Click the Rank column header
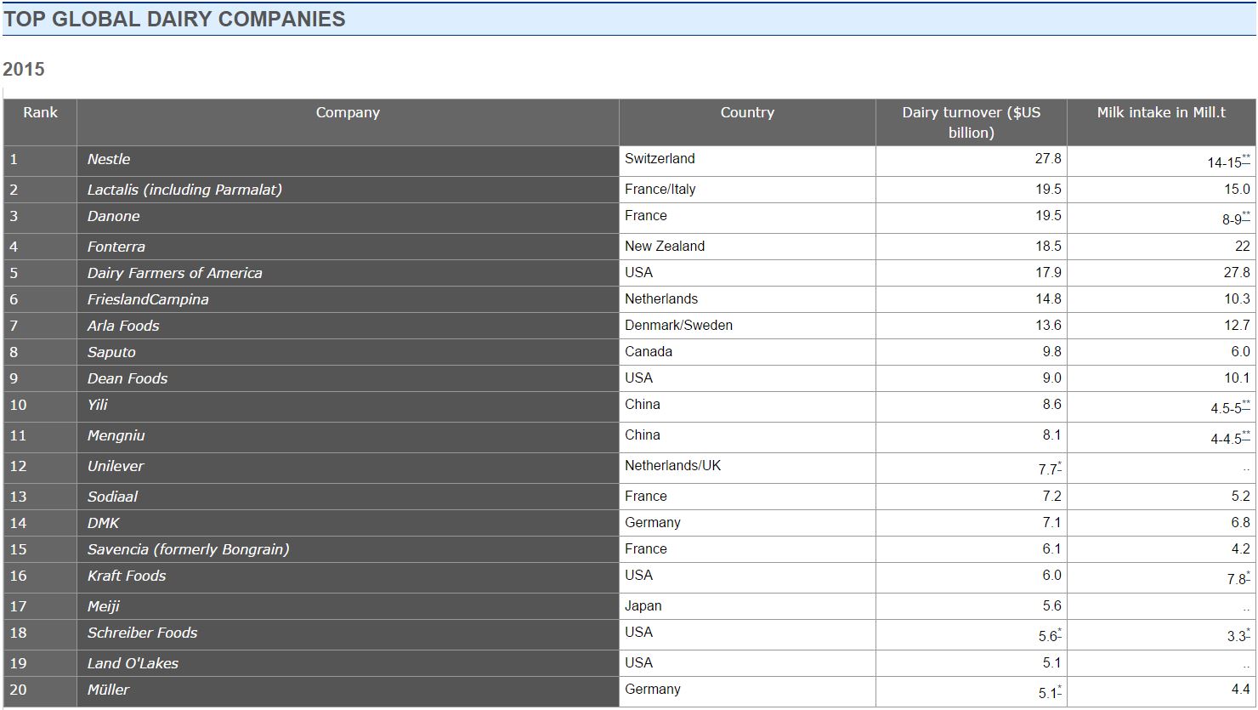The height and width of the screenshot is (710, 1258). pyautogui.click(x=40, y=122)
